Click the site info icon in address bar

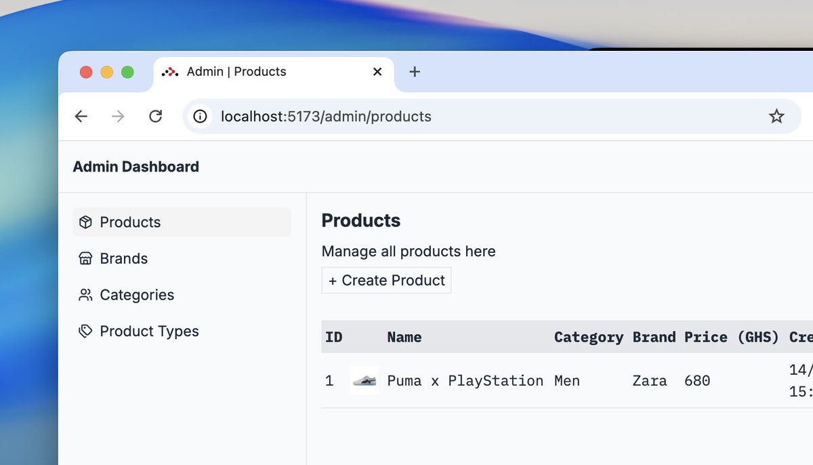pyautogui.click(x=200, y=117)
